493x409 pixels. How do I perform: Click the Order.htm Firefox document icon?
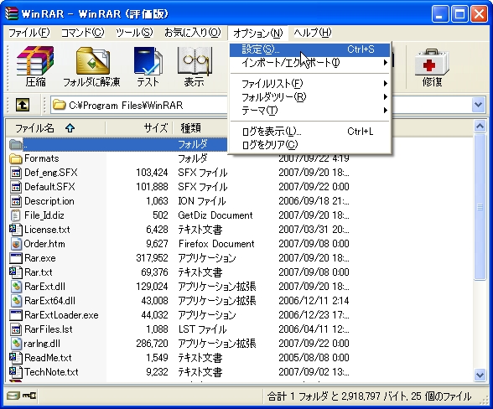coord(16,244)
